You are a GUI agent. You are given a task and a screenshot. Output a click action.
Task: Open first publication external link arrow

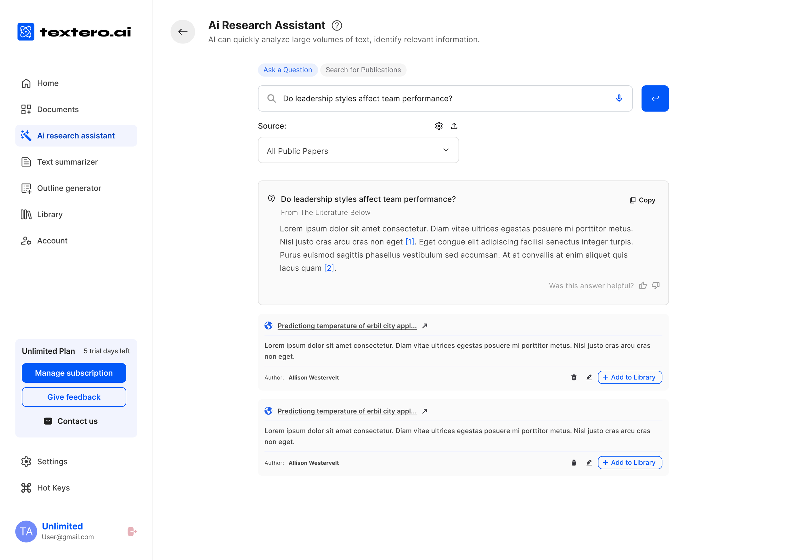tap(425, 326)
